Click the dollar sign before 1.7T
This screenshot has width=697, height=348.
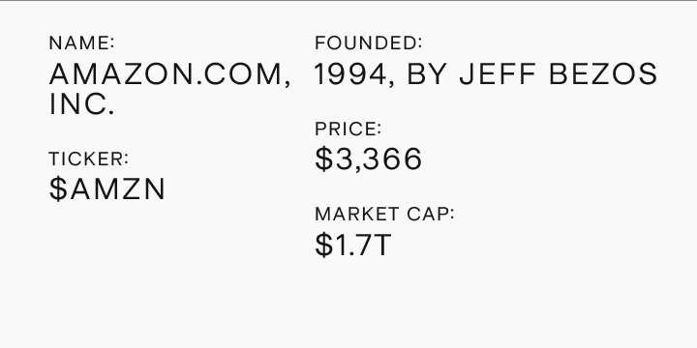[323, 245]
